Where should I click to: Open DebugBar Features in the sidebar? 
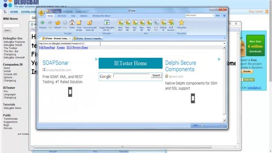point(14,42)
